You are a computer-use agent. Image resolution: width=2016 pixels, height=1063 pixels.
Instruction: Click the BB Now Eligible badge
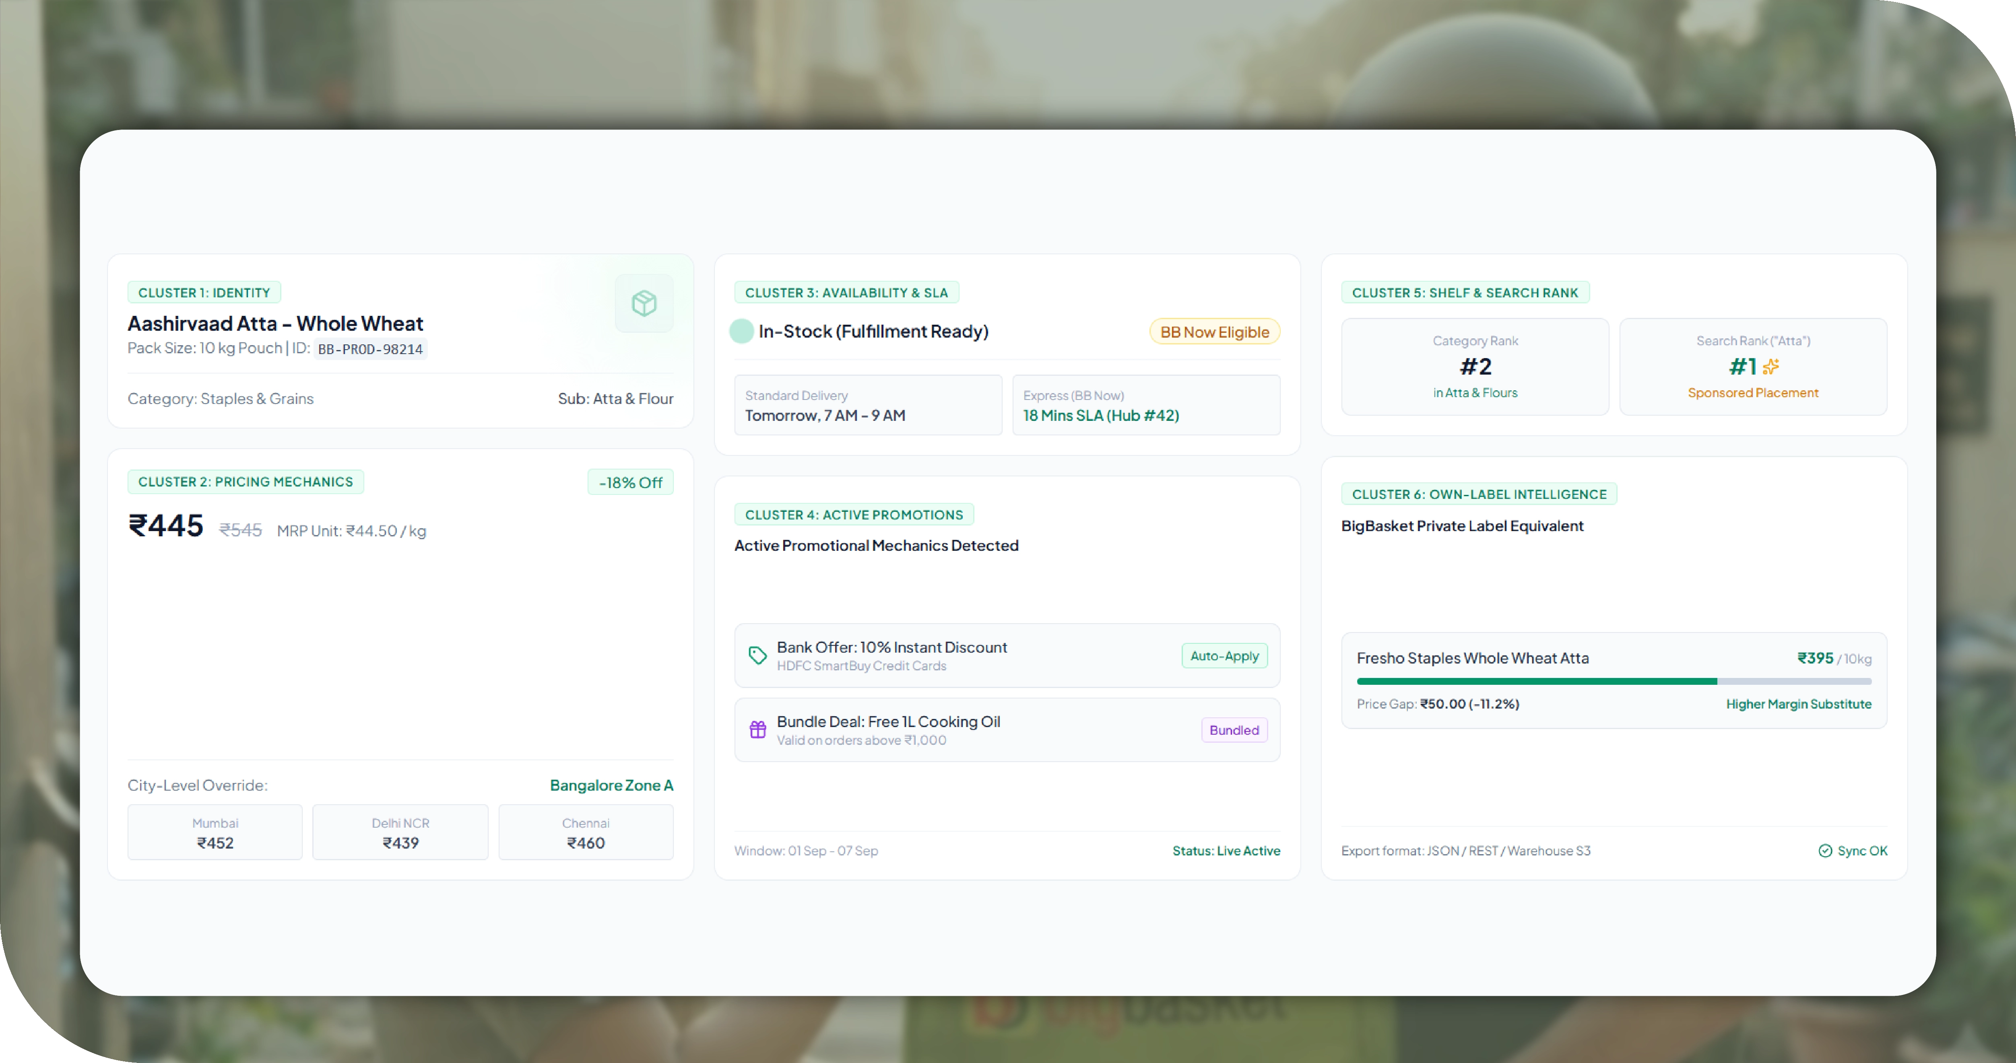pyautogui.click(x=1215, y=332)
